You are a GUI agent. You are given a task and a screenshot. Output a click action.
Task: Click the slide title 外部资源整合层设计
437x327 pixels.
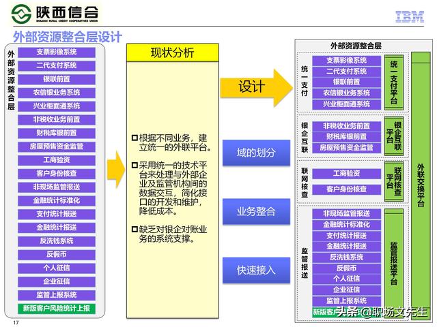pos(68,37)
